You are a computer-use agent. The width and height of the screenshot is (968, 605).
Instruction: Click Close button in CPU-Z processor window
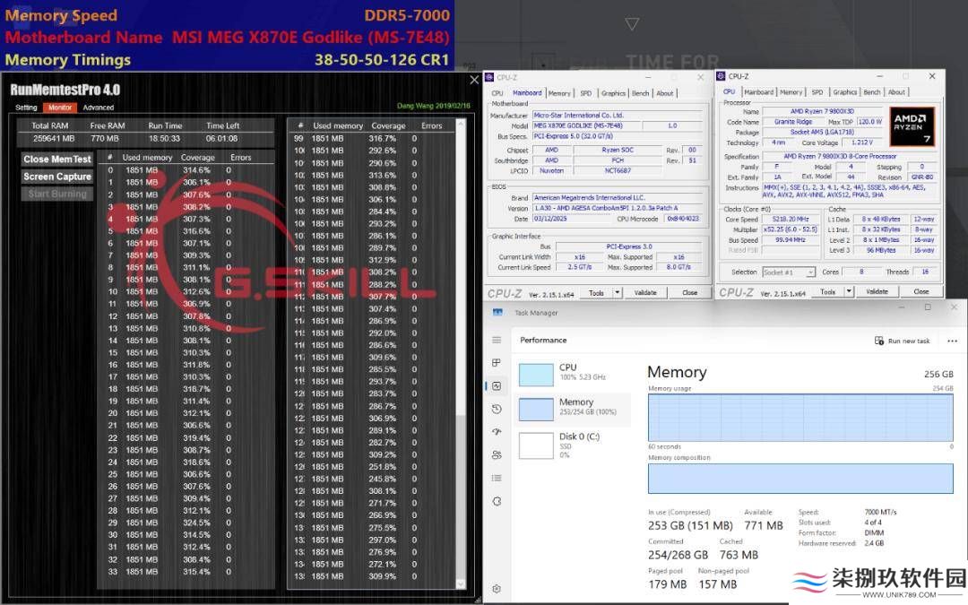pyautogui.click(x=921, y=291)
